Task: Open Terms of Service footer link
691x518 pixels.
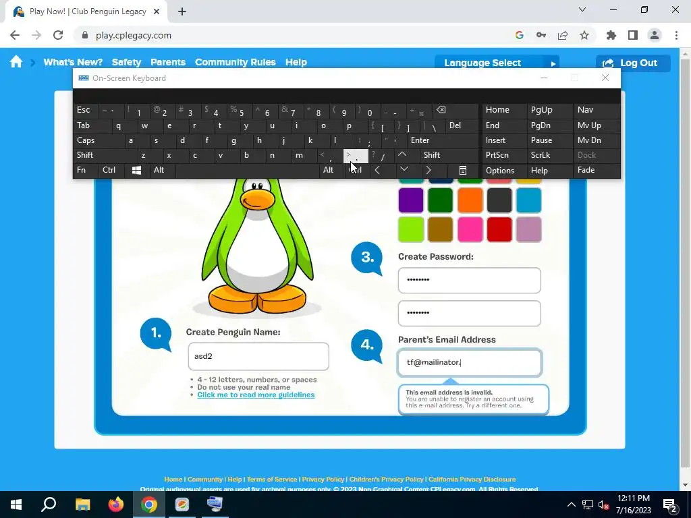Action: tap(272, 480)
